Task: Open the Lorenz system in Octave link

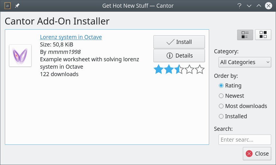Action: click(x=71, y=37)
